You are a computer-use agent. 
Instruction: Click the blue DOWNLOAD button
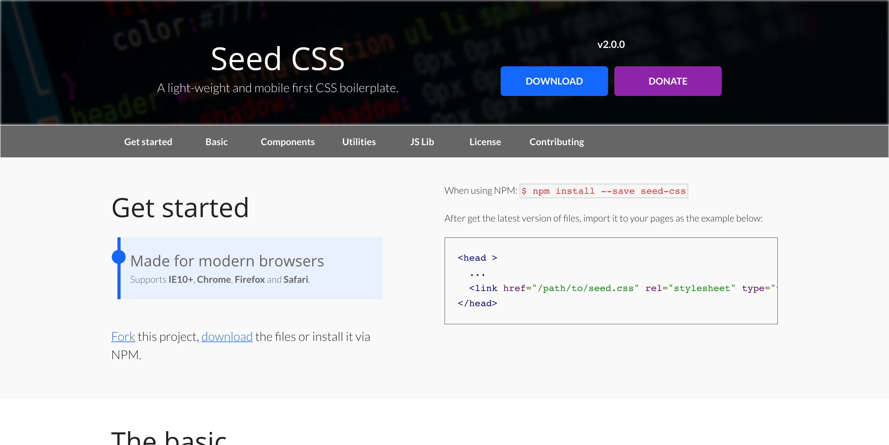554,81
